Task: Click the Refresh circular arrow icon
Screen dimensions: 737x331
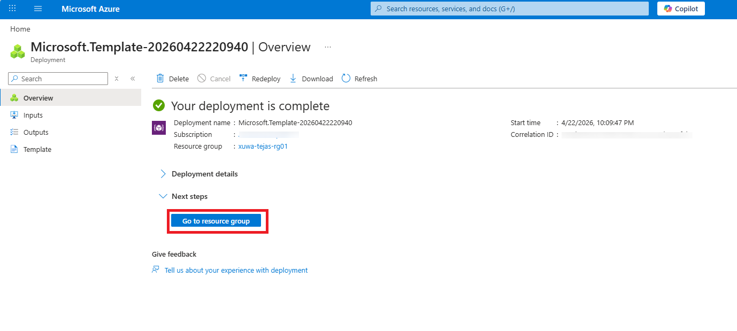Action: tap(346, 79)
